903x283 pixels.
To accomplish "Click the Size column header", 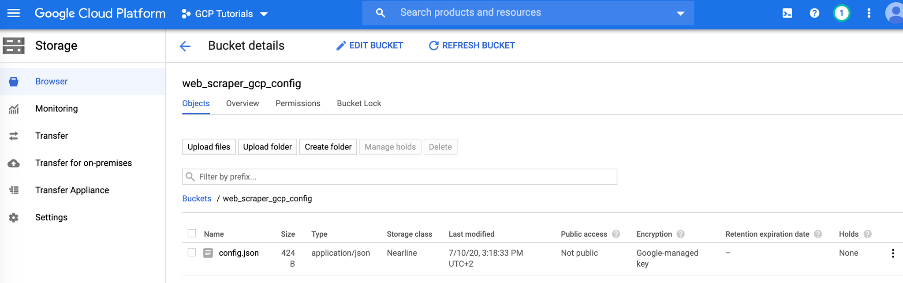I will 288,234.
